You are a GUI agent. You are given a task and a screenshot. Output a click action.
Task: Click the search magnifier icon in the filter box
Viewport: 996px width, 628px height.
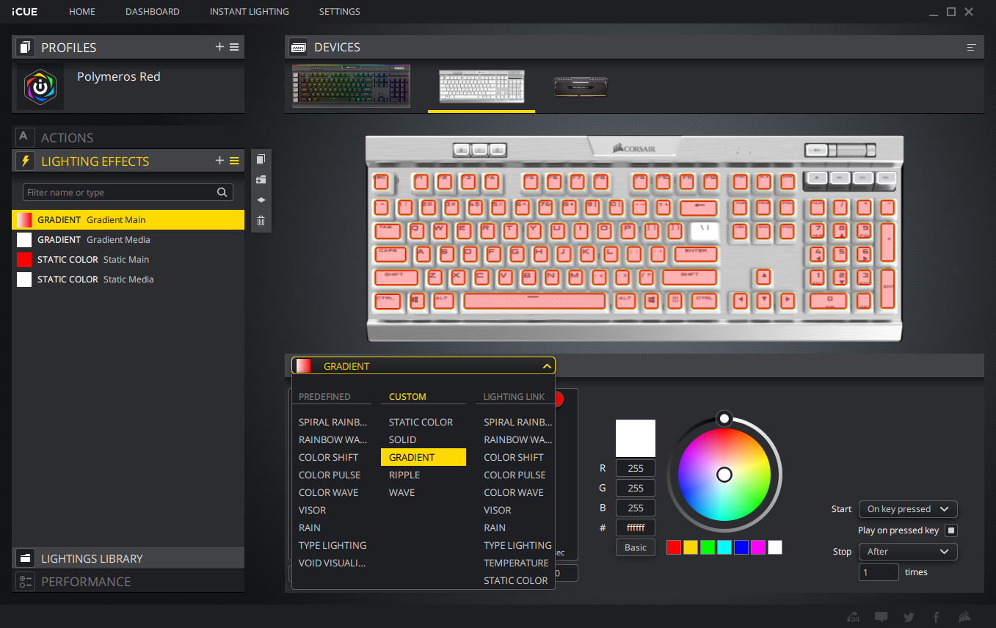click(x=222, y=192)
